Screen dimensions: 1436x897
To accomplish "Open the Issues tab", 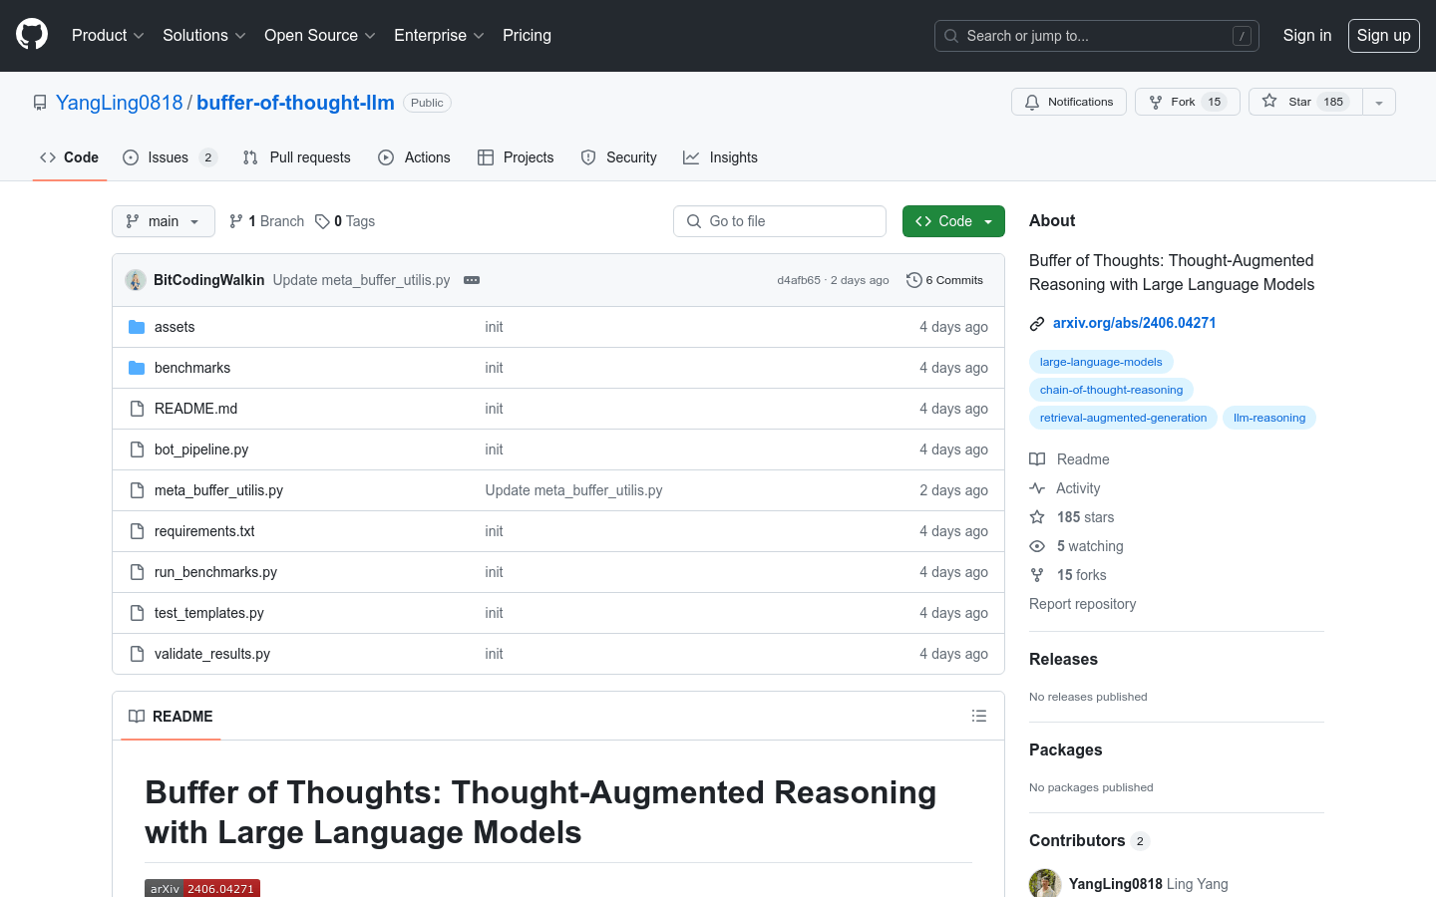I will [x=170, y=157].
